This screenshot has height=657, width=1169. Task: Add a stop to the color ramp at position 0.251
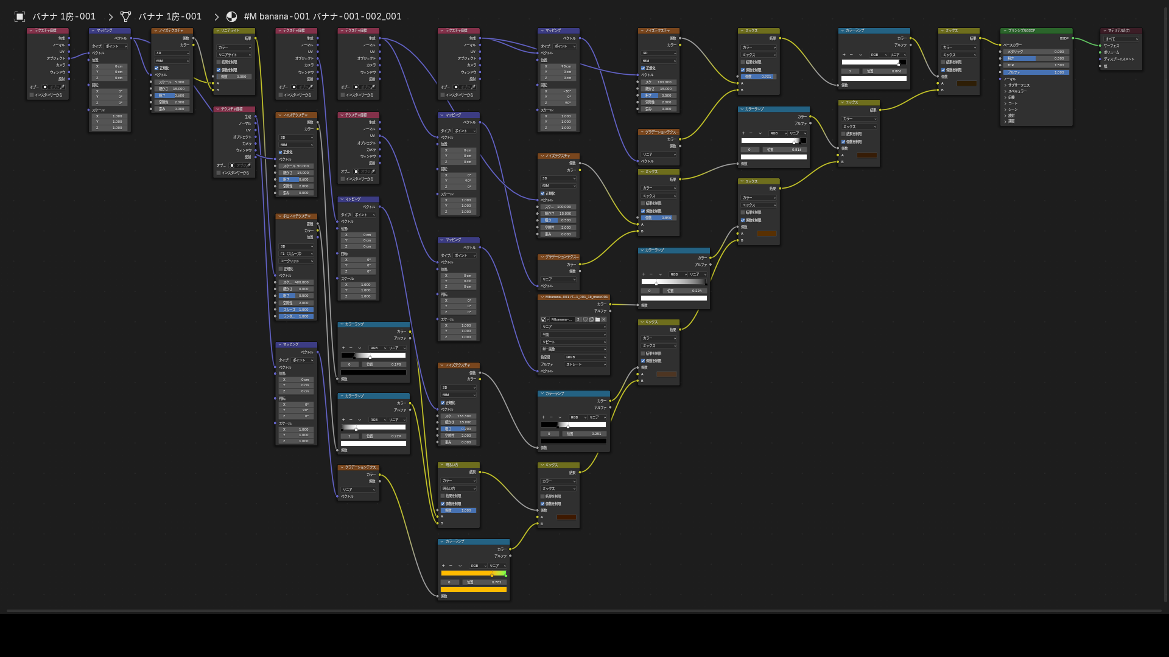pyautogui.click(x=543, y=417)
